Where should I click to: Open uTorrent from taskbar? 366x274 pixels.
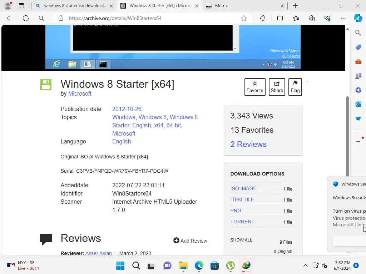coord(231,265)
